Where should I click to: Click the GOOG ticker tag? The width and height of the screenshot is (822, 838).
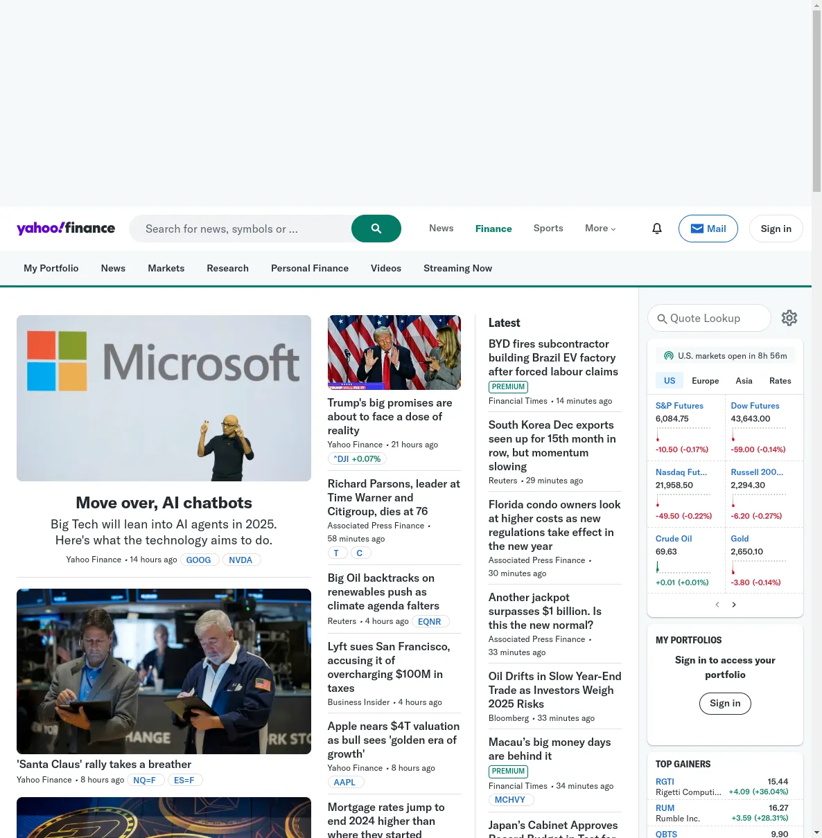click(198, 560)
